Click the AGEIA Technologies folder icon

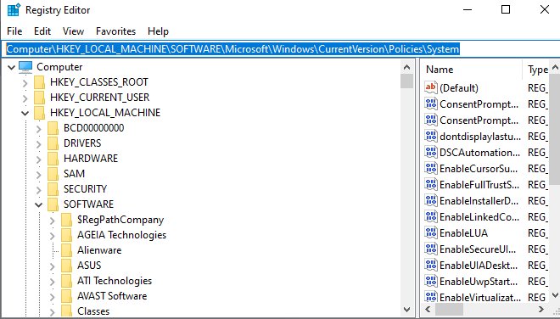(x=67, y=235)
